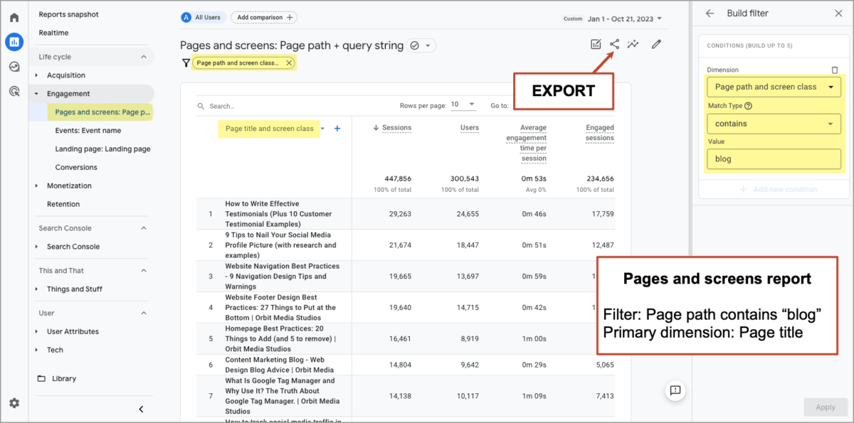
Task: Open the Rows per page dropdown
Action: (x=463, y=104)
